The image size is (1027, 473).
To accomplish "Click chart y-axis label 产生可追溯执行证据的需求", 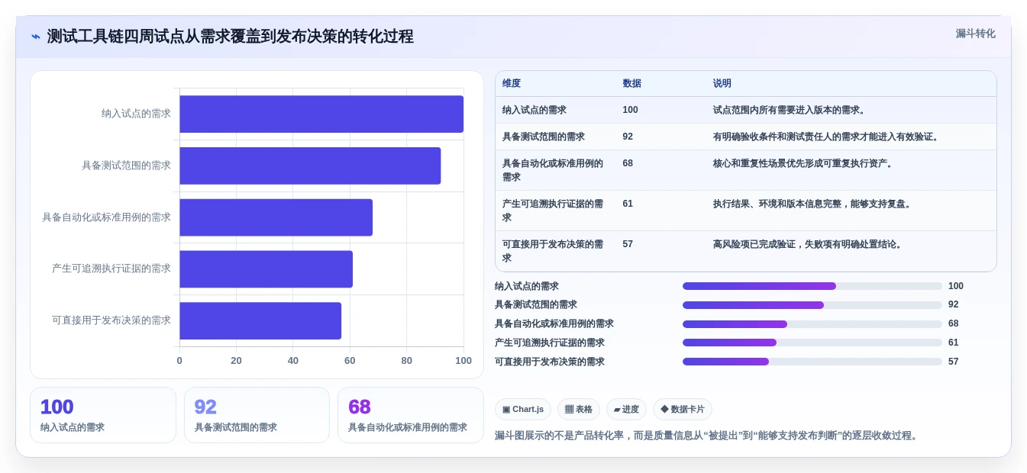I will [x=111, y=269].
